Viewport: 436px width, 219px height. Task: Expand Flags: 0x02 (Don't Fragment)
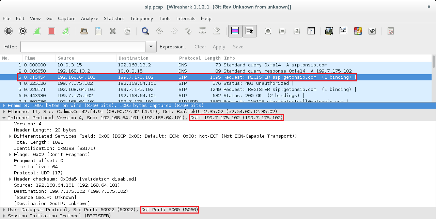(x=10, y=155)
